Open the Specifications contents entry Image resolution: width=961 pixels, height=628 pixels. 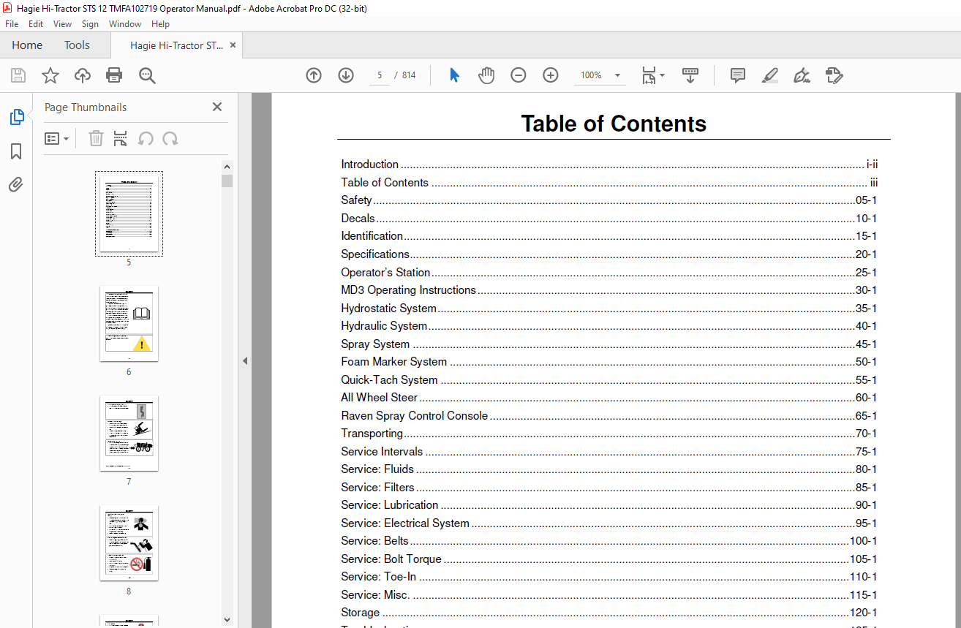608,254
